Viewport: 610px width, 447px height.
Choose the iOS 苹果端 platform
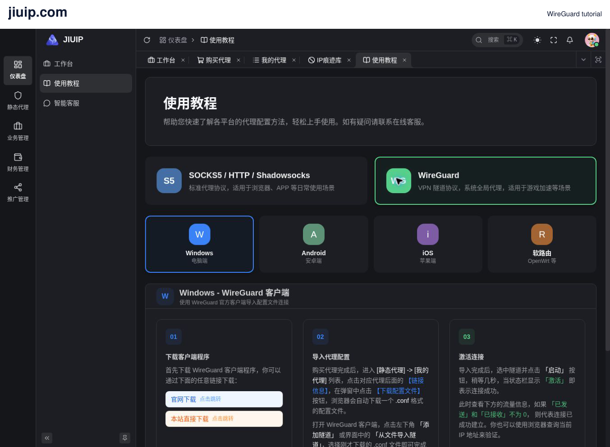(428, 244)
